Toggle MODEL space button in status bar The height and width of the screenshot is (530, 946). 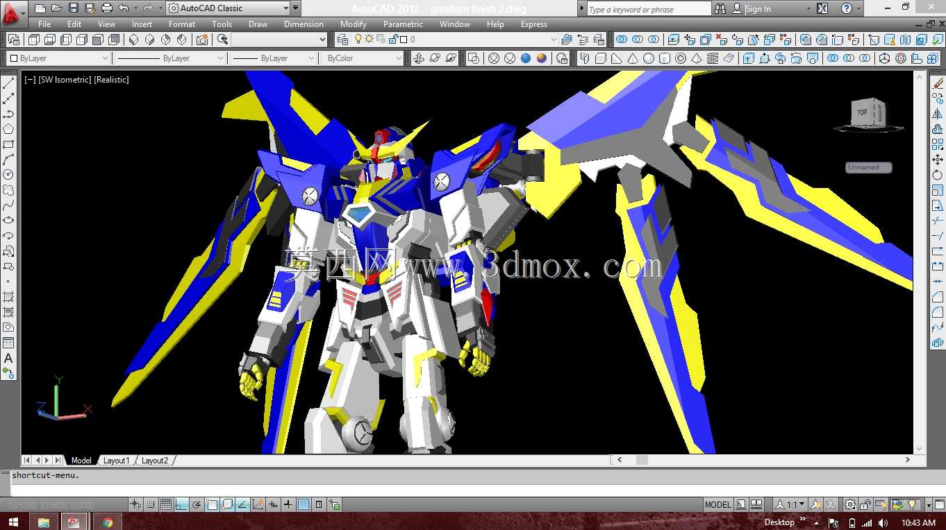point(718,504)
